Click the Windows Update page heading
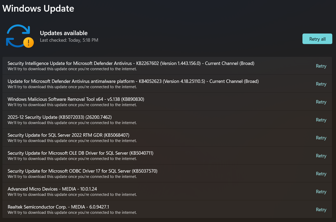The height and width of the screenshot is (222, 336). point(38,8)
